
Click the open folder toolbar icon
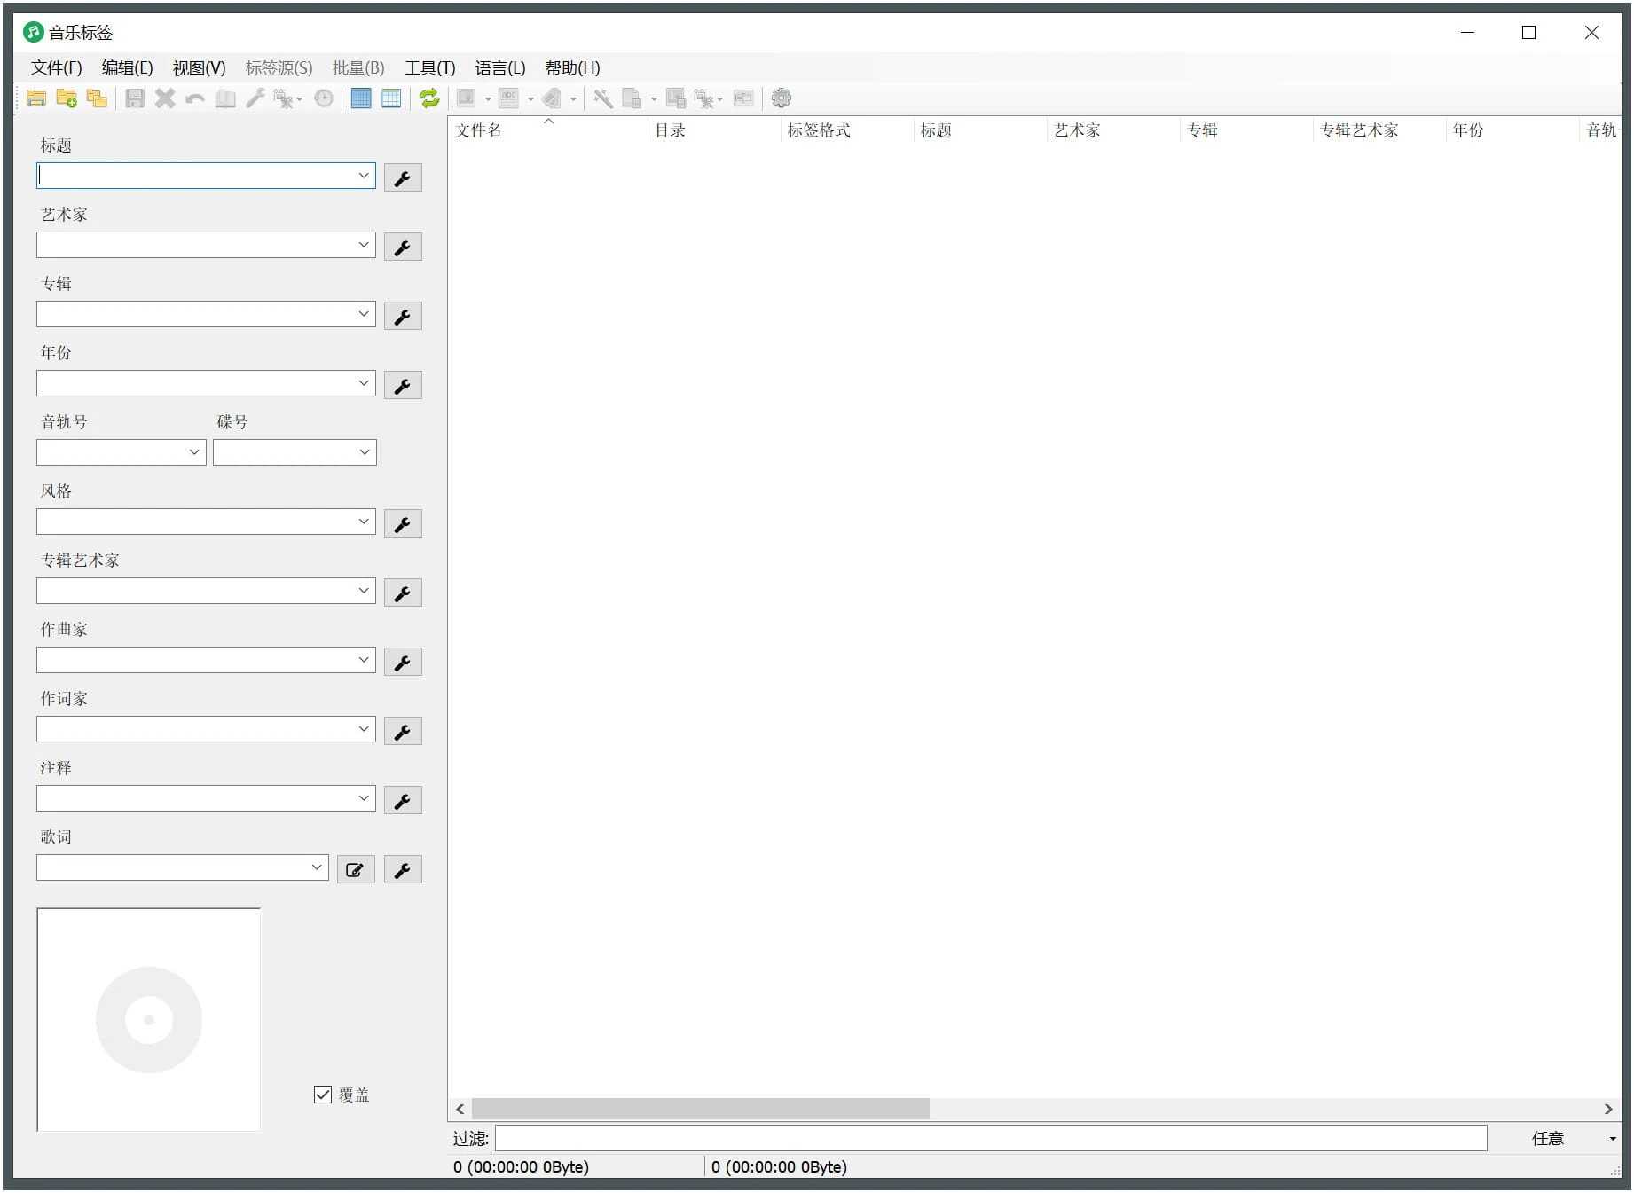point(36,98)
